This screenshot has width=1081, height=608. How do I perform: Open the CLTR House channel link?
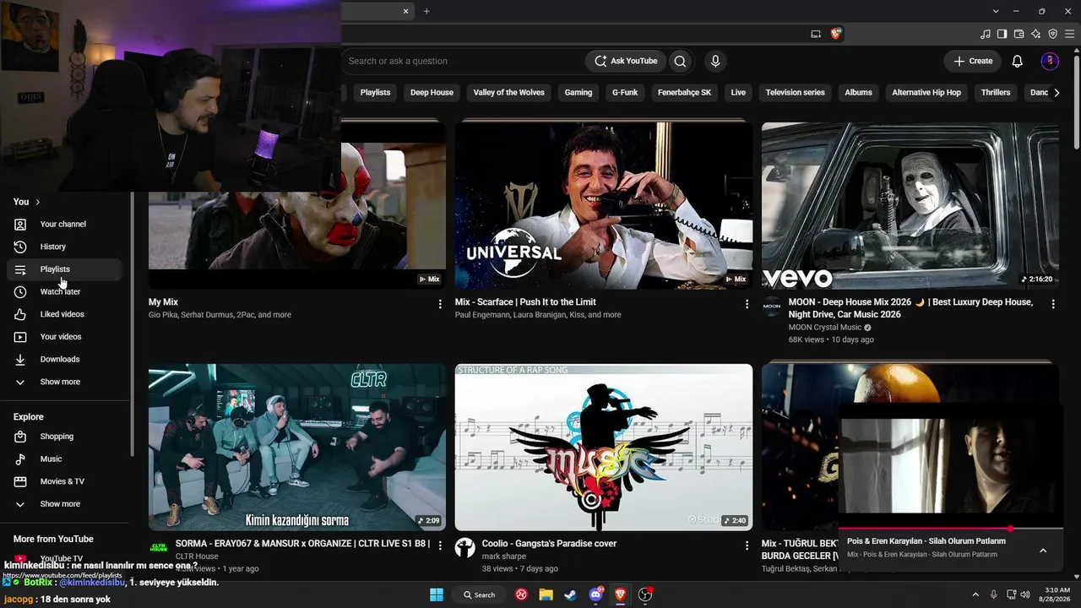tap(197, 556)
